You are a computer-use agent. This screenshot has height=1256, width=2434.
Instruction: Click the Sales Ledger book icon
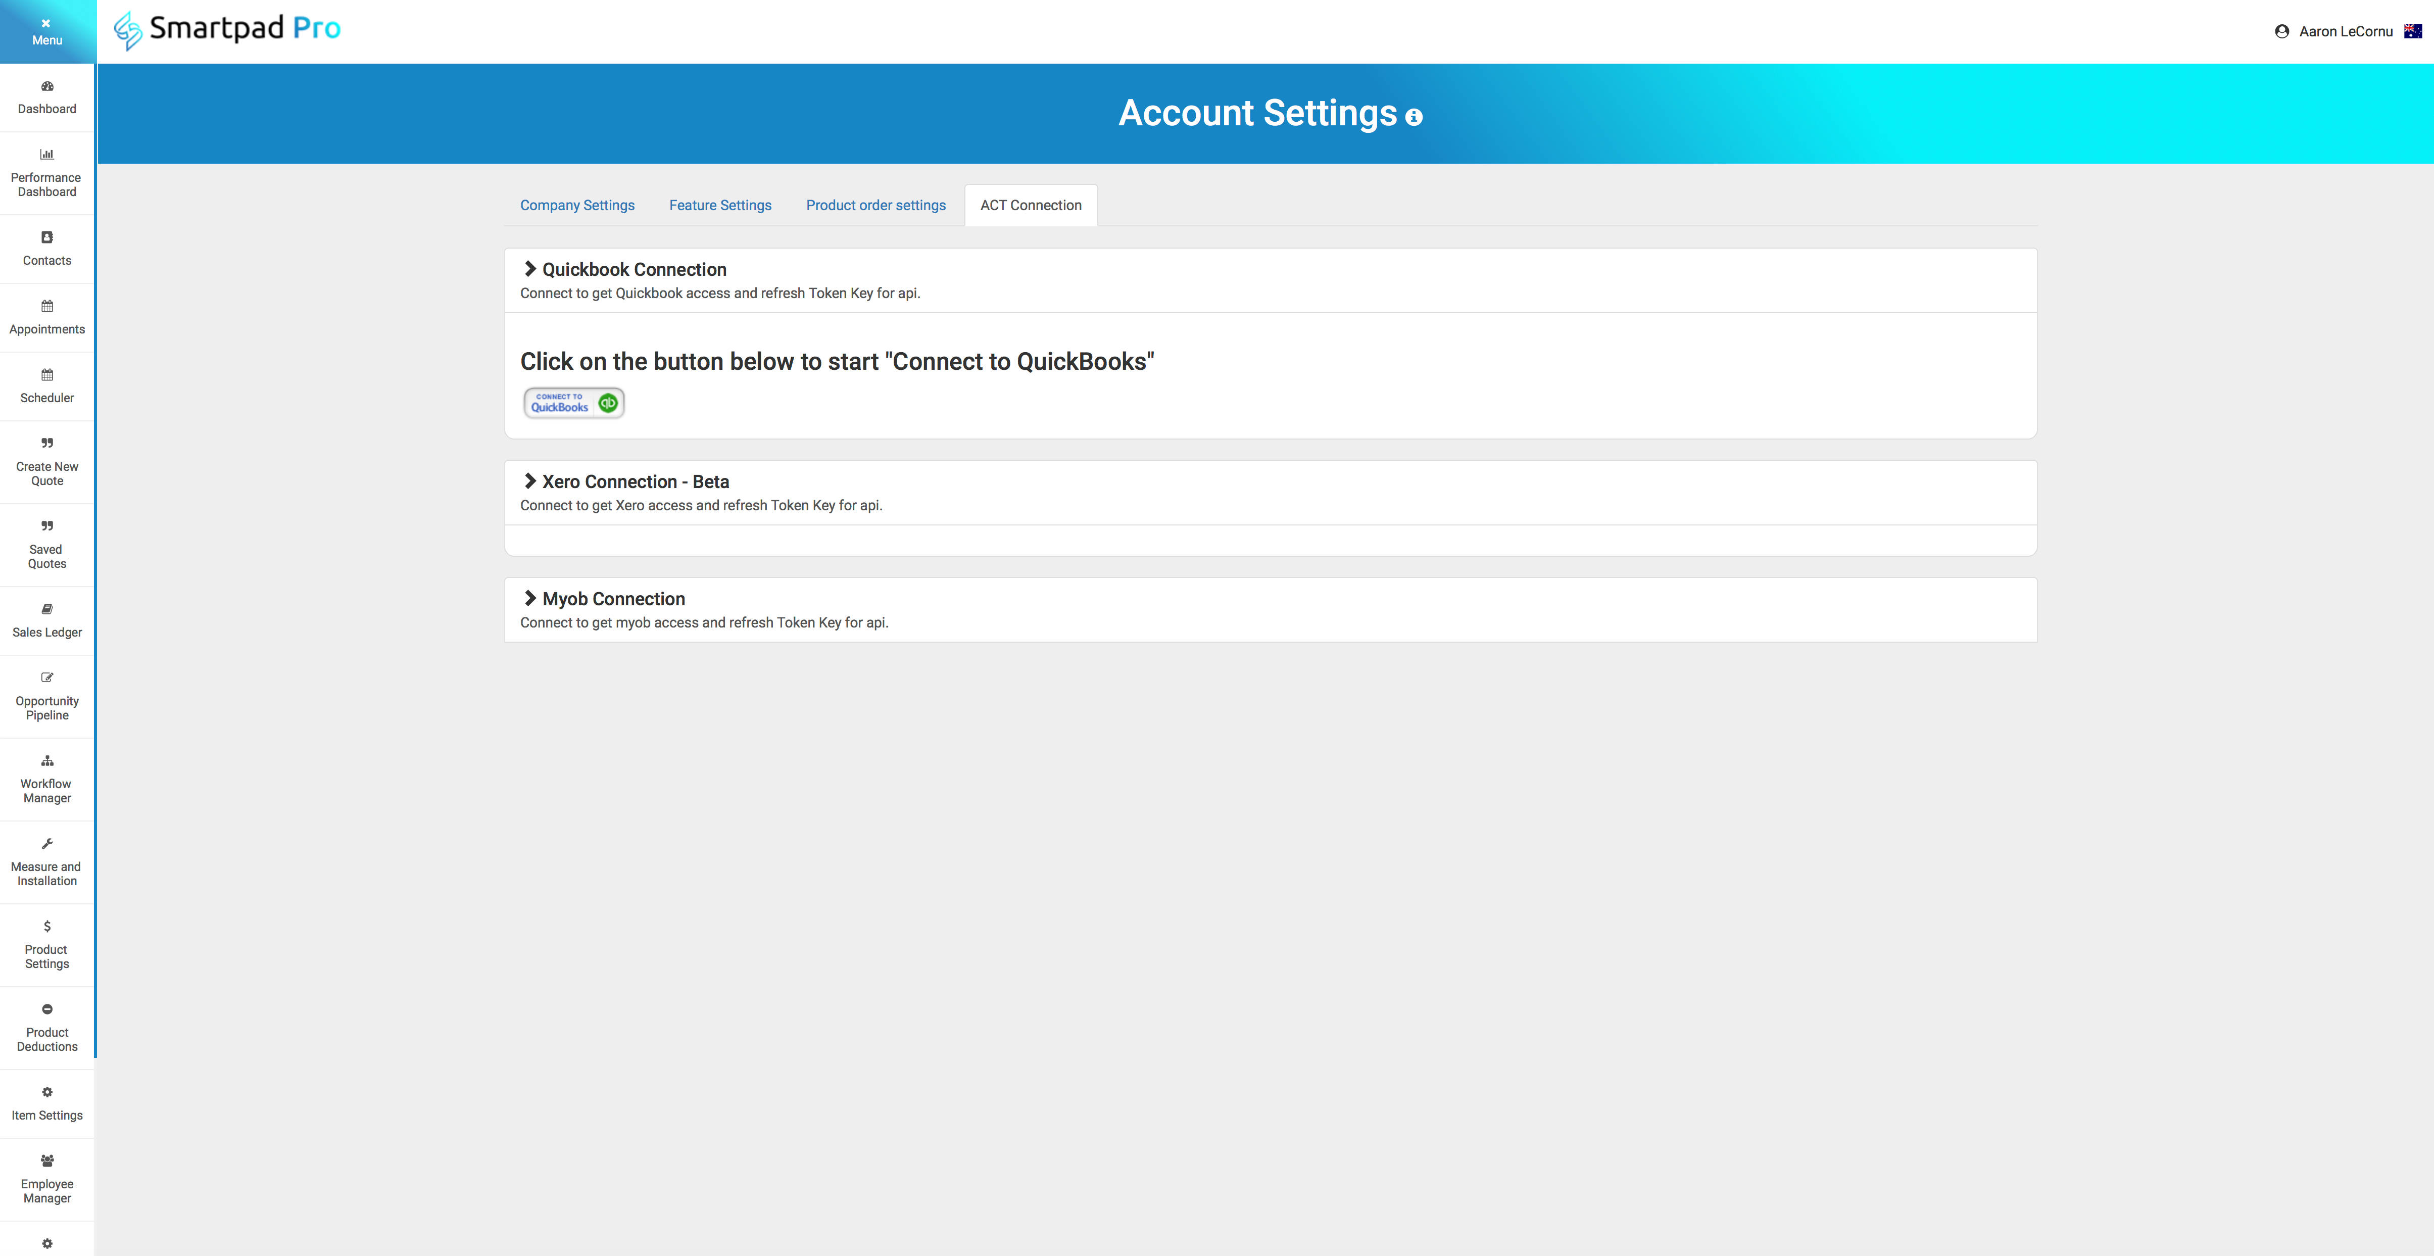coord(47,609)
